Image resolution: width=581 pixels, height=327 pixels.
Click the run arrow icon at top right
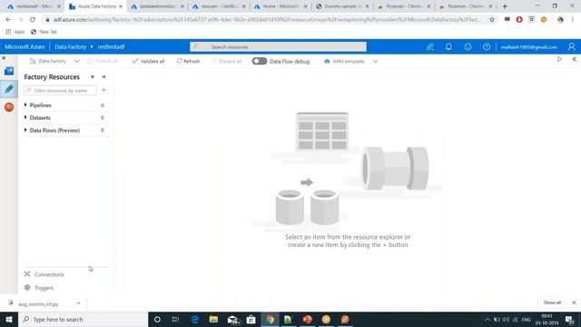[x=559, y=59]
